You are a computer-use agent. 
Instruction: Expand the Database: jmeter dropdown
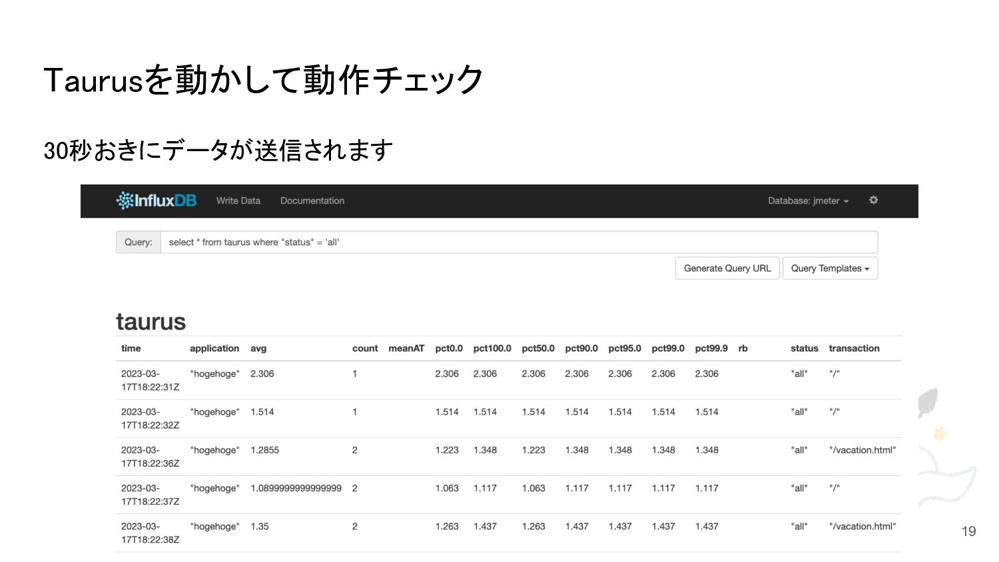[x=808, y=200]
